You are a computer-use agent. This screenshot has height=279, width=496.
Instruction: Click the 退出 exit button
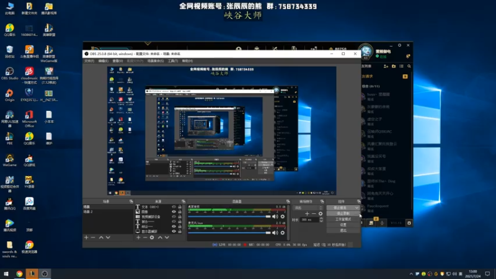tap(343, 231)
